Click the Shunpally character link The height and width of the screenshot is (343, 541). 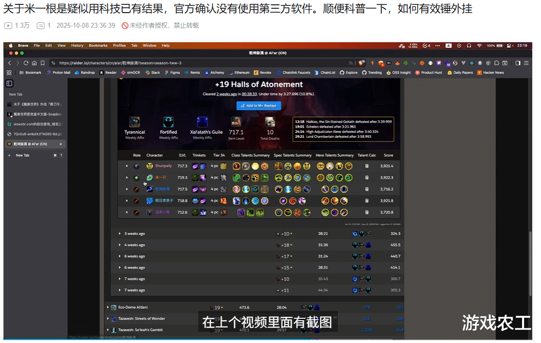(x=163, y=166)
